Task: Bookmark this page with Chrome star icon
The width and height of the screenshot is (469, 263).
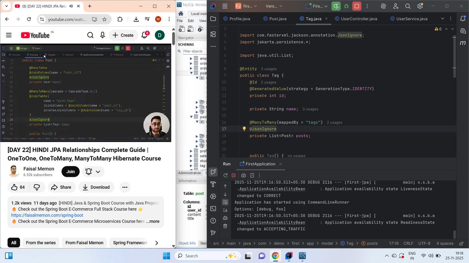Action: click(x=104, y=19)
